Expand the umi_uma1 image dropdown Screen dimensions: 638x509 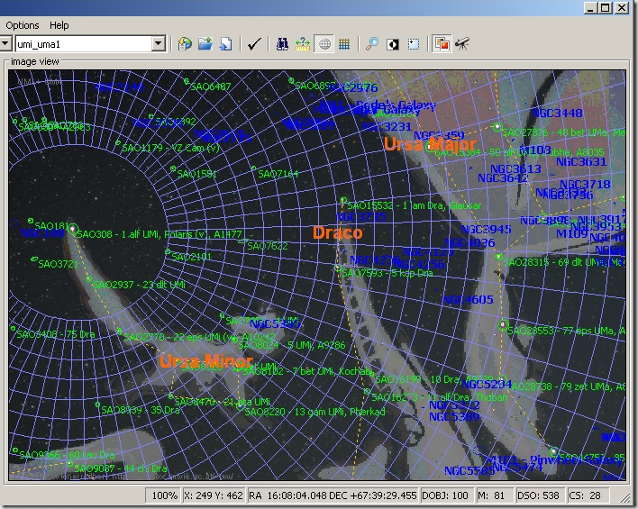tap(159, 43)
